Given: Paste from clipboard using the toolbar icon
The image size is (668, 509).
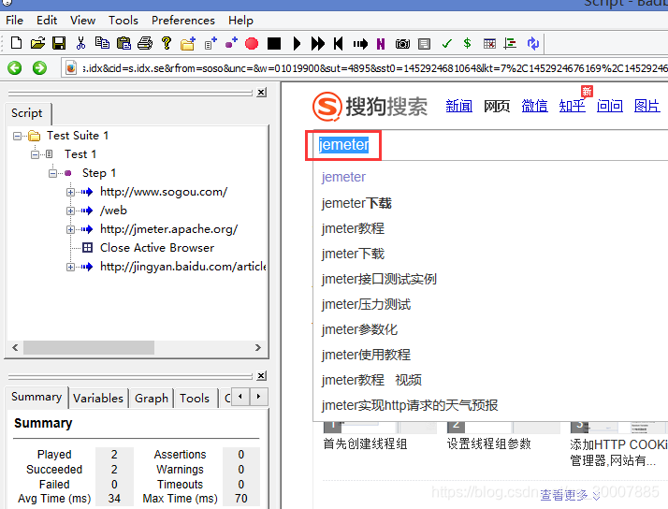Looking at the screenshot, I should click(x=123, y=43).
